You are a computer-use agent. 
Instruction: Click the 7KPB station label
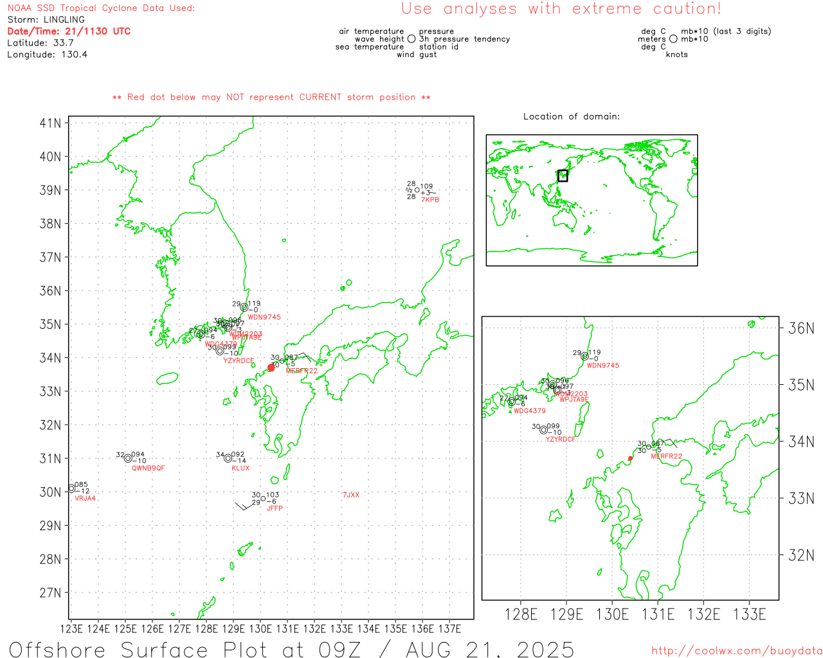tap(430, 200)
